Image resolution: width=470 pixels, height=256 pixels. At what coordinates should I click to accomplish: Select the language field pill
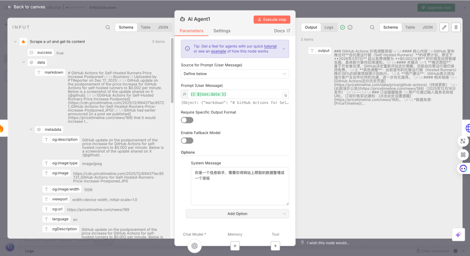click(57, 219)
